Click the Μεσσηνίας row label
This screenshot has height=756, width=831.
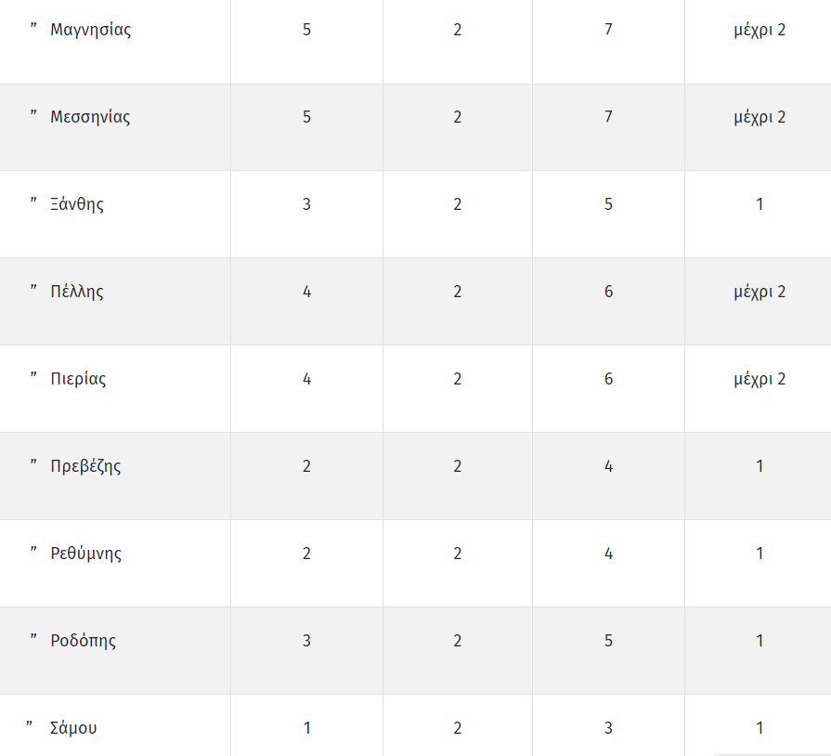tap(90, 117)
